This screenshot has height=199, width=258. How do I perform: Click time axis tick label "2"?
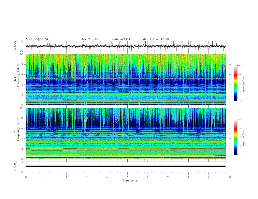[66, 177]
